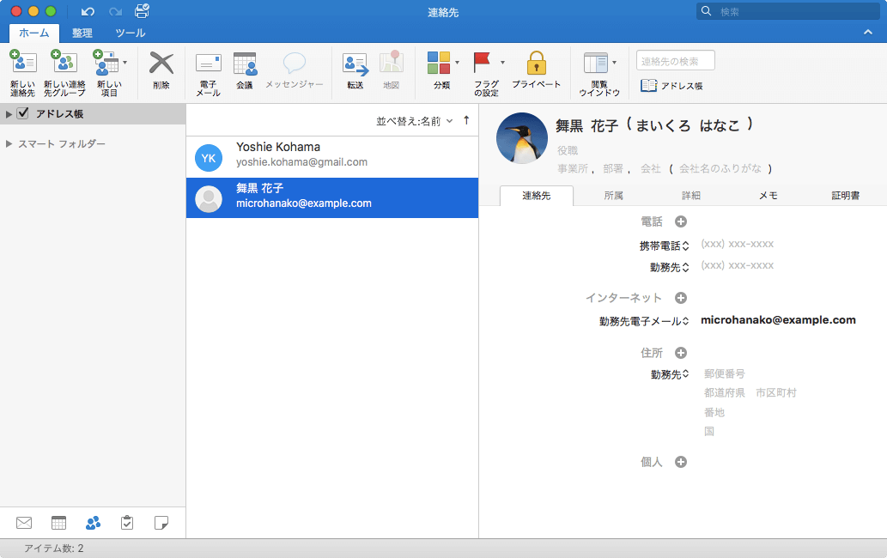
Task: Open the アドレス帳 address book button
Action: 671,85
